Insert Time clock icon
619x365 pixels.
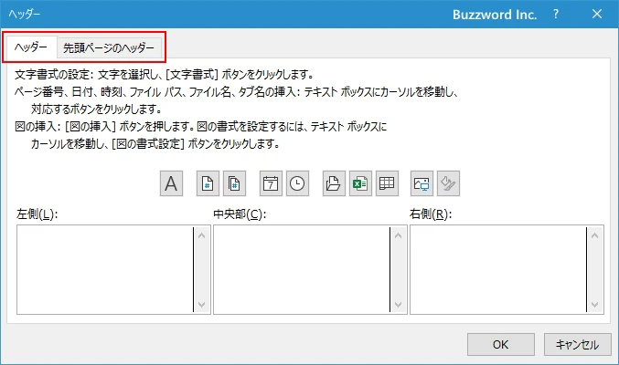point(297,183)
